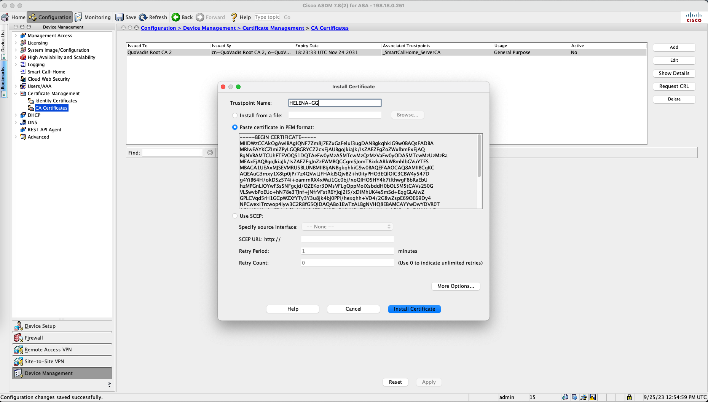Select Install from a file option
This screenshot has width=708, height=402.
pos(235,115)
